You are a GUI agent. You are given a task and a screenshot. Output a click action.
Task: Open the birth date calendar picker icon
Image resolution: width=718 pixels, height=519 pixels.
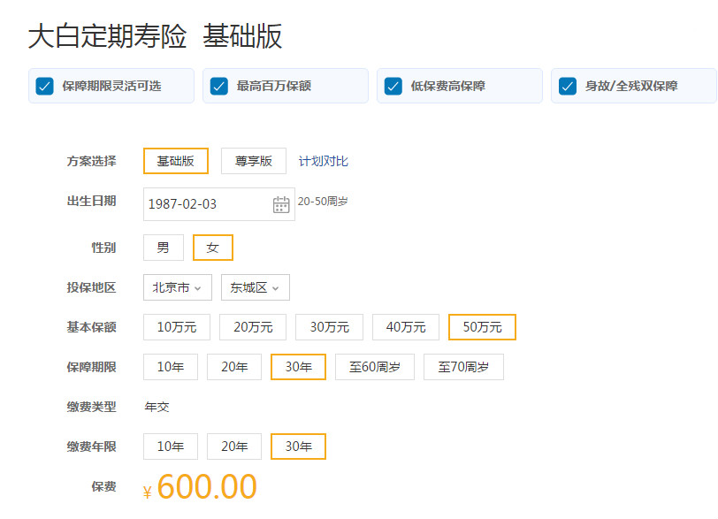tap(281, 204)
